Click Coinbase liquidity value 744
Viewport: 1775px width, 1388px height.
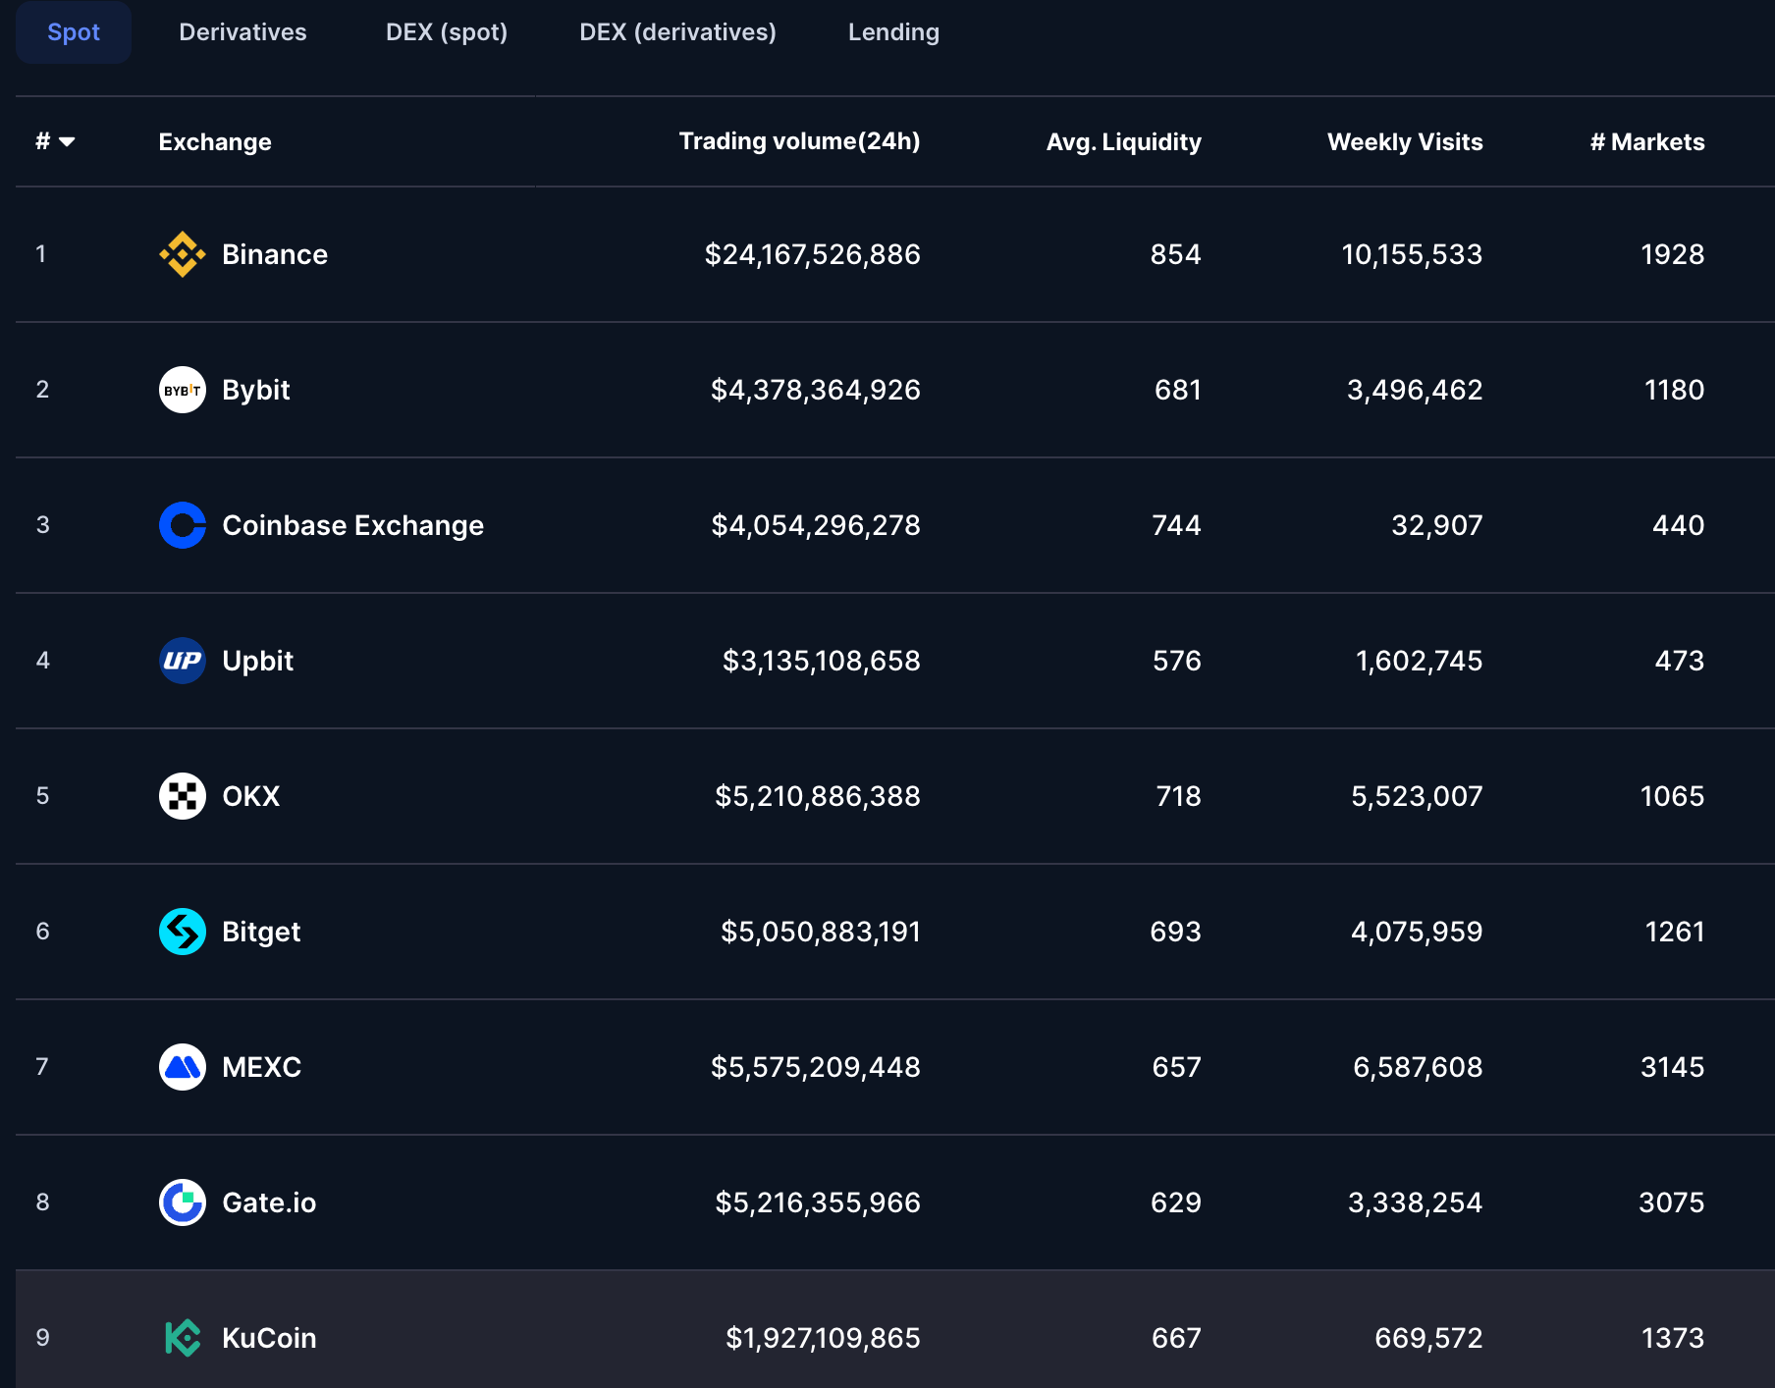coord(1177,525)
